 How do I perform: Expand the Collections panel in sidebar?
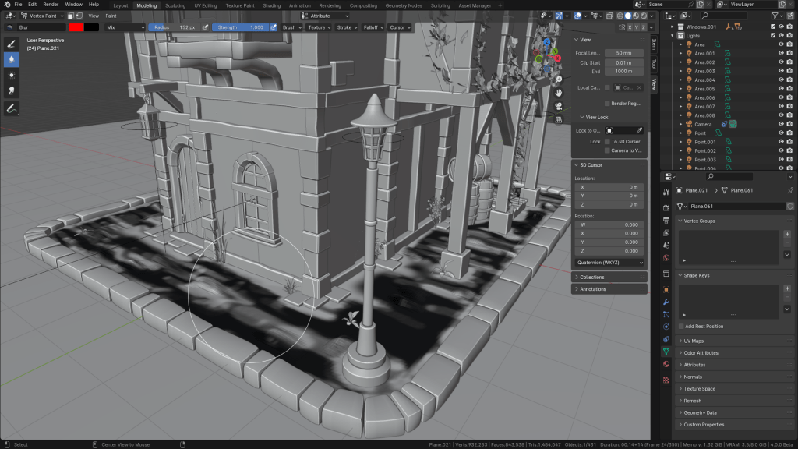[x=592, y=277]
